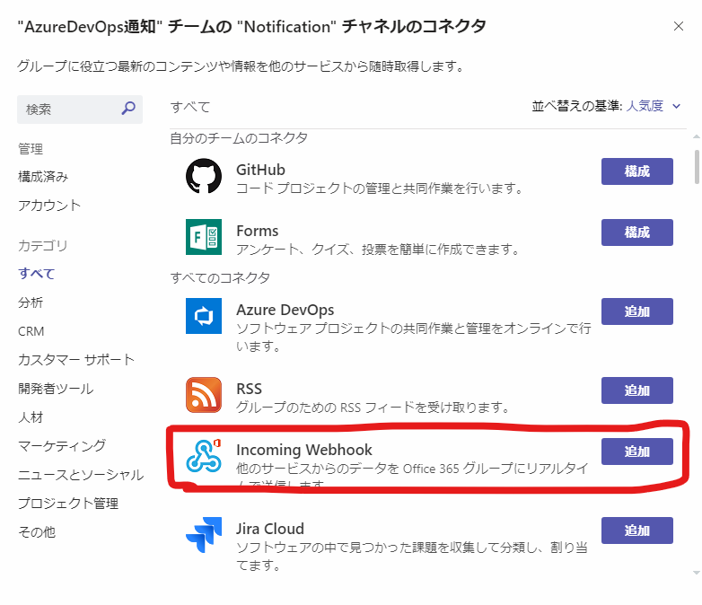This screenshot has width=702, height=605.
Task: Click the Jira Cloud icon
Action: [x=204, y=535]
